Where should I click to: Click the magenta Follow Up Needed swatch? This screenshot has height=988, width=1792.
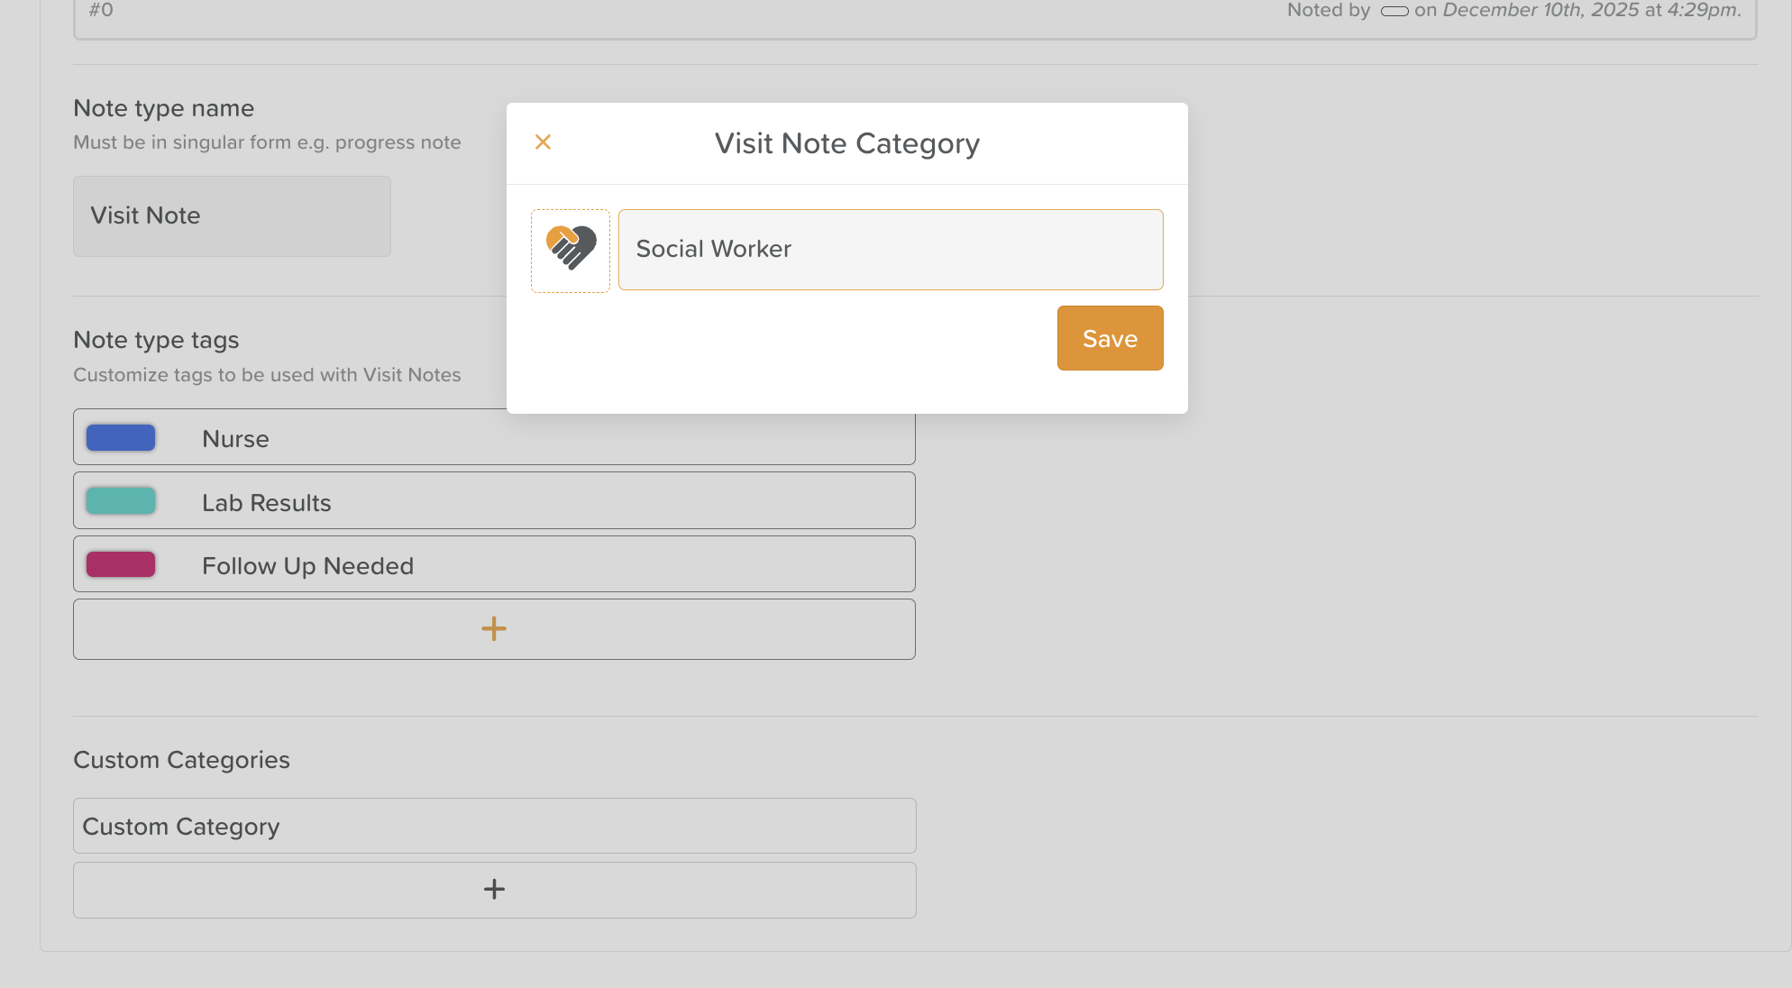tap(121, 565)
